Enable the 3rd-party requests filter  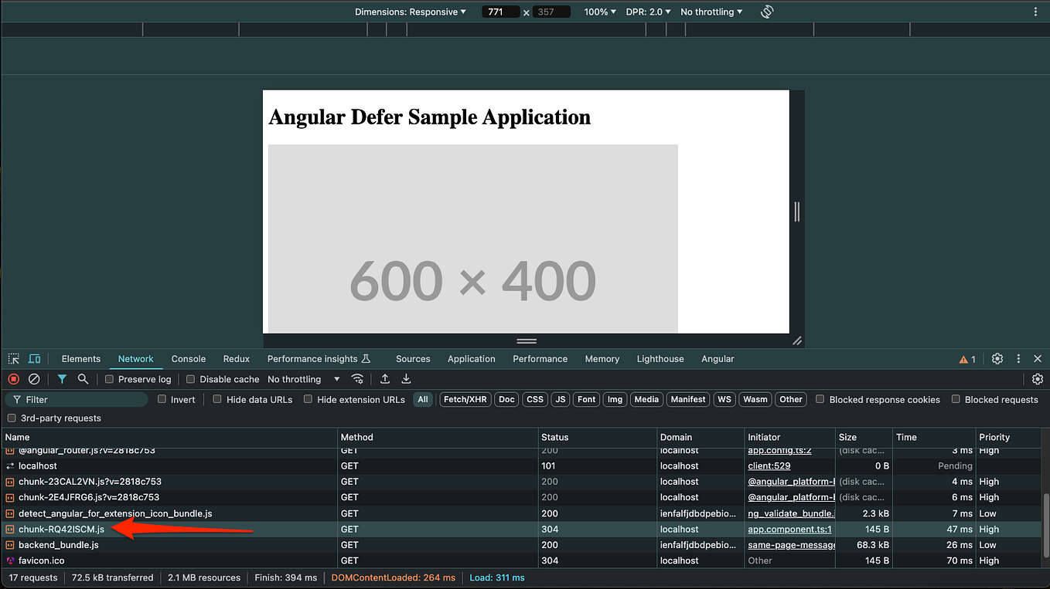(x=12, y=417)
